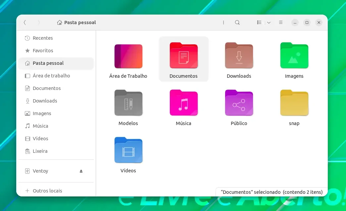Open Vídeos film icon in sidebar
Image resolution: width=346 pixels, height=211 pixels.
tap(27, 139)
